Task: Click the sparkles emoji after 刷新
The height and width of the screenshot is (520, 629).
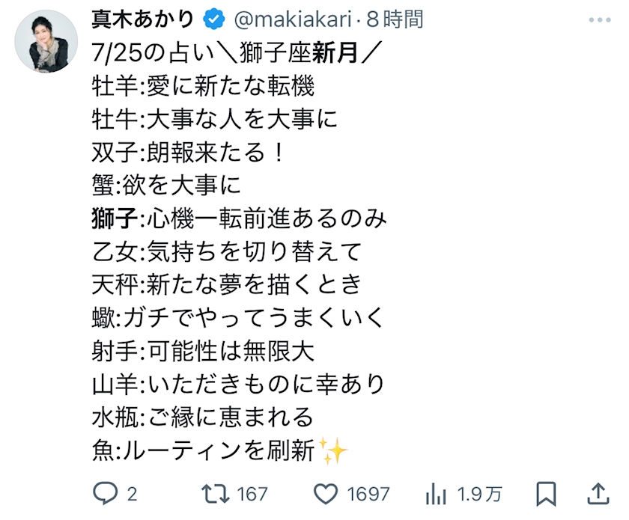Action: 332,450
